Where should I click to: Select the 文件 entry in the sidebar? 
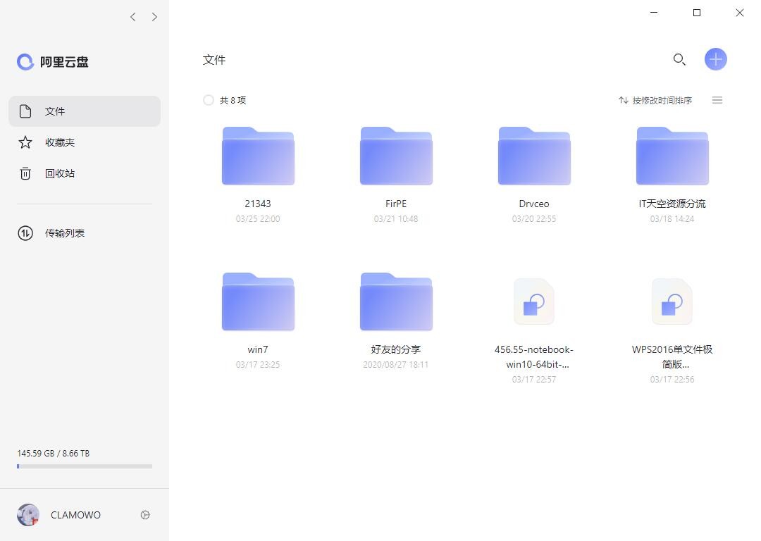click(x=55, y=111)
